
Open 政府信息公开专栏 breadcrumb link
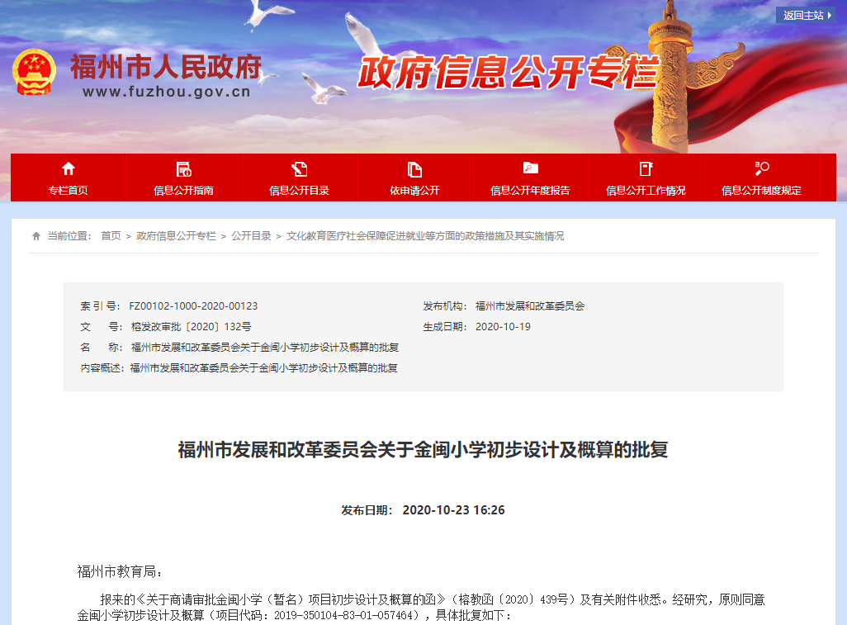176,236
